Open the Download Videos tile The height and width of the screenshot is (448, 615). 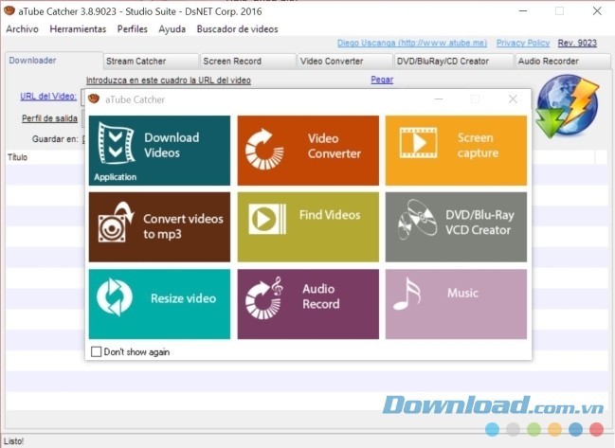click(x=159, y=151)
